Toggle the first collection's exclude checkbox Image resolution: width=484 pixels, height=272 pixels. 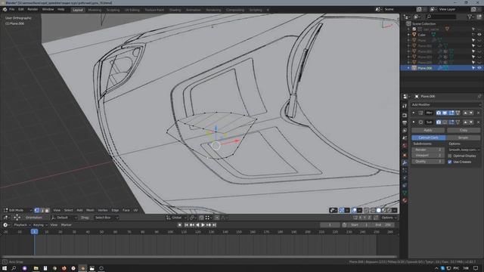coord(414,29)
